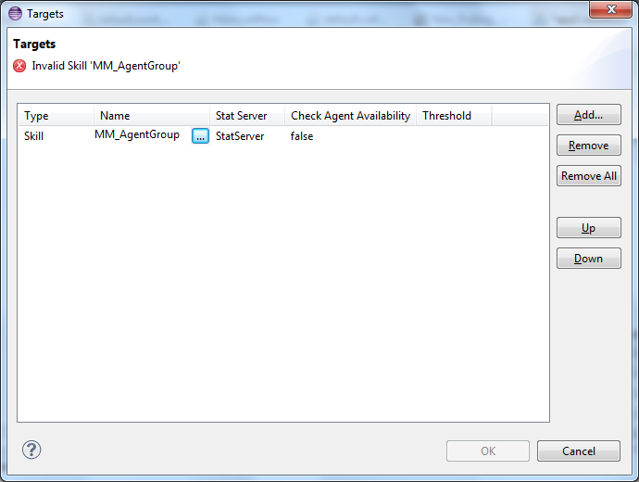Remove the selected target

click(588, 146)
